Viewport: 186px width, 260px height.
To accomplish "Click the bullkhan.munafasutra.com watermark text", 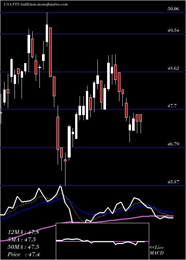I will [x=45, y=4].
